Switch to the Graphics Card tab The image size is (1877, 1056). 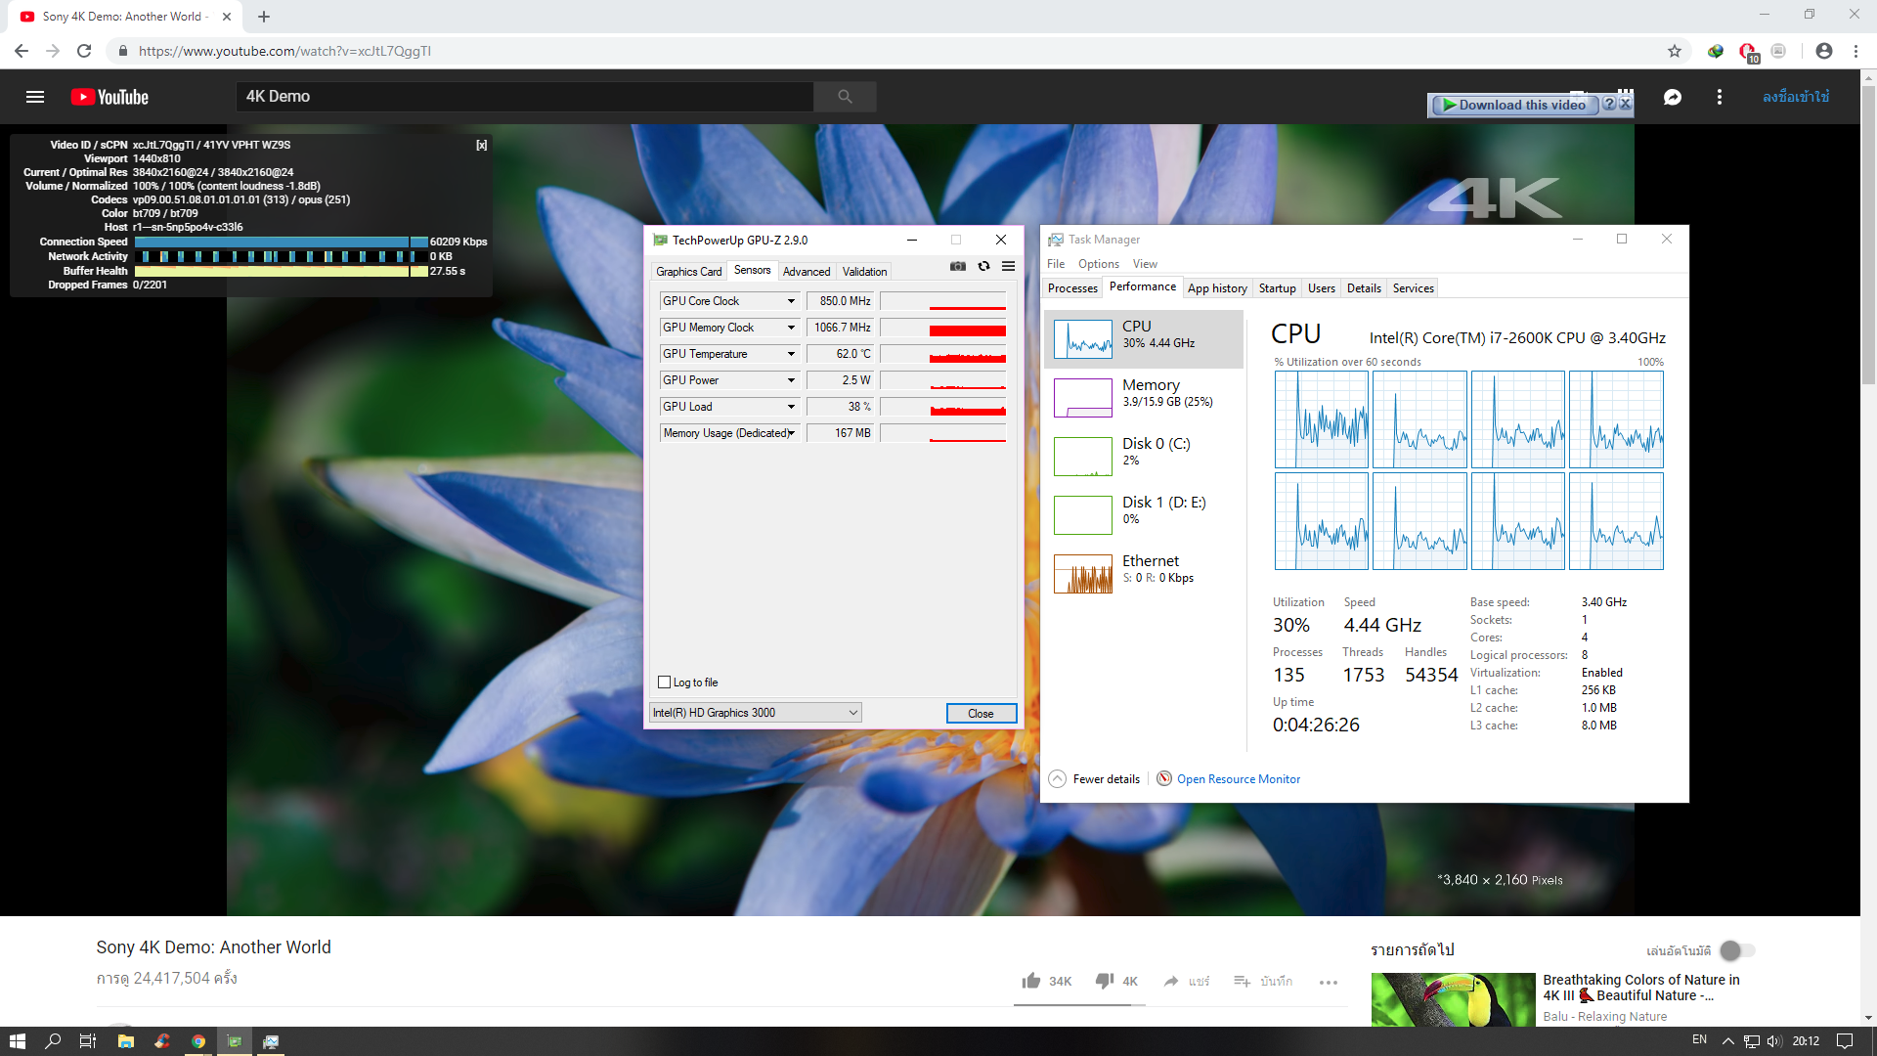[688, 272]
